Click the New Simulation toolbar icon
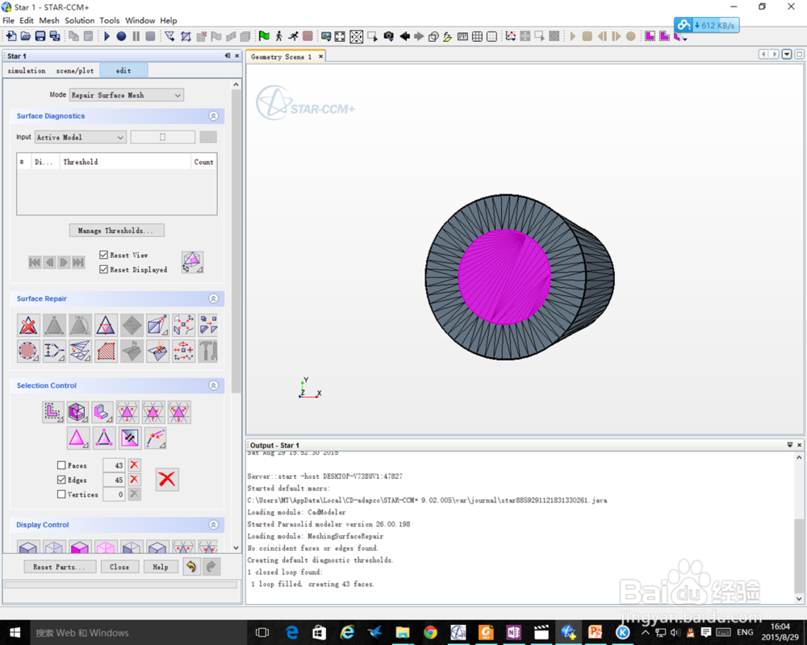Image resolution: width=807 pixels, height=645 pixels. click(x=10, y=36)
